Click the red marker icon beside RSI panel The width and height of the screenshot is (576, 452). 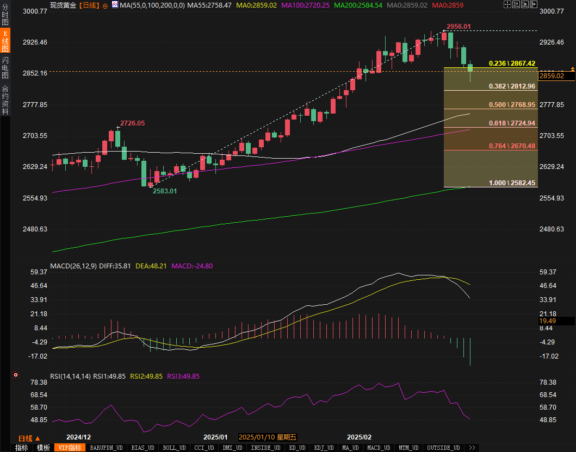[16, 375]
